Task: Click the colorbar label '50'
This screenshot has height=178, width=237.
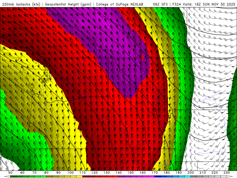Action: coord(10,173)
